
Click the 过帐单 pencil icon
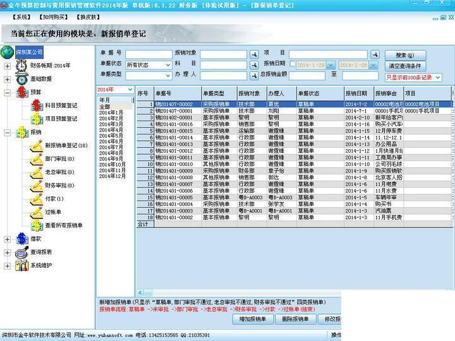pyautogui.click(x=37, y=212)
